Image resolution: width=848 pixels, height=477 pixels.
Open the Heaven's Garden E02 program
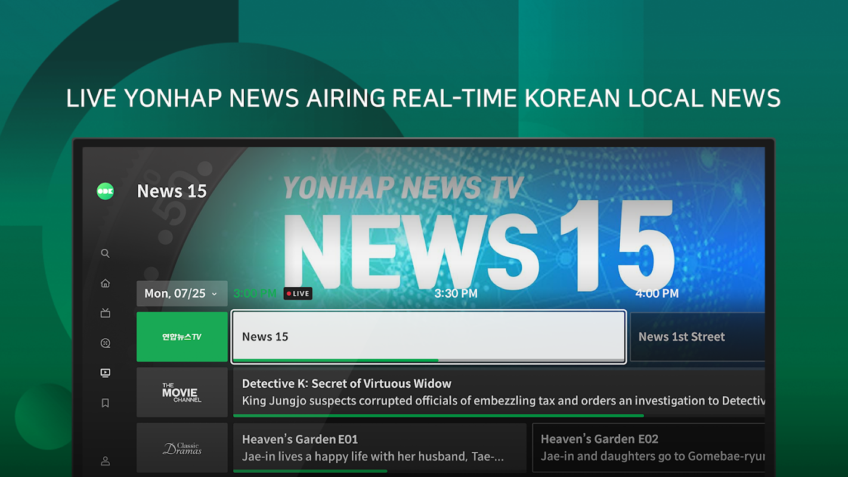(648, 448)
